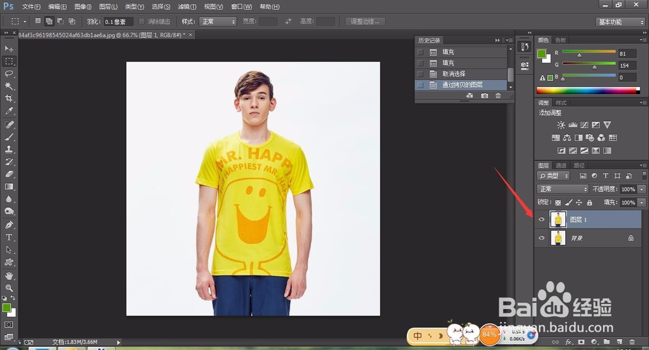Open the 编辑(E) menu
Image resolution: width=649 pixels, height=350 pixels.
[57, 6]
